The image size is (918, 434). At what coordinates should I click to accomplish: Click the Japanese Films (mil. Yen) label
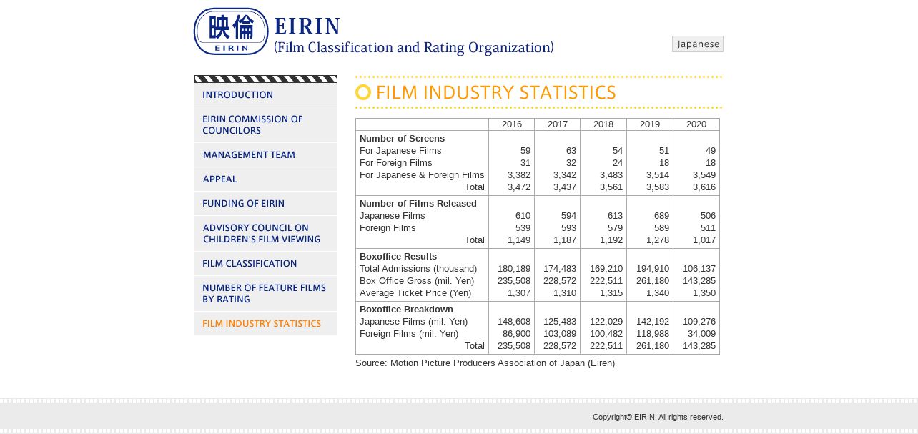click(x=413, y=322)
